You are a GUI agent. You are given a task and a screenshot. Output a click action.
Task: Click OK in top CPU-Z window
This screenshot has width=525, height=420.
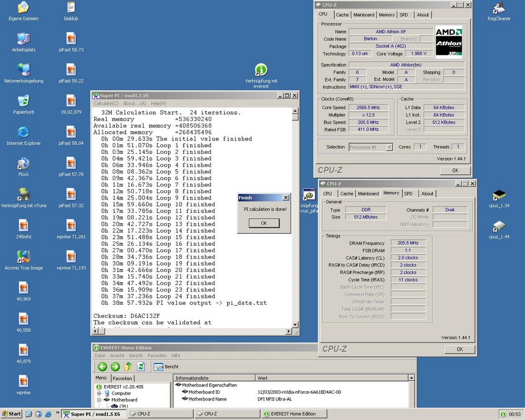tap(455, 170)
